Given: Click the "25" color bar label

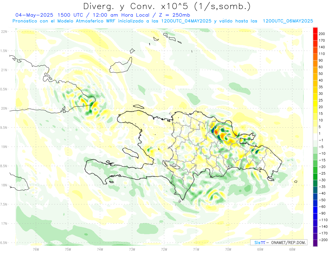Looking at the screenshot, I should (x=321, y=100).
